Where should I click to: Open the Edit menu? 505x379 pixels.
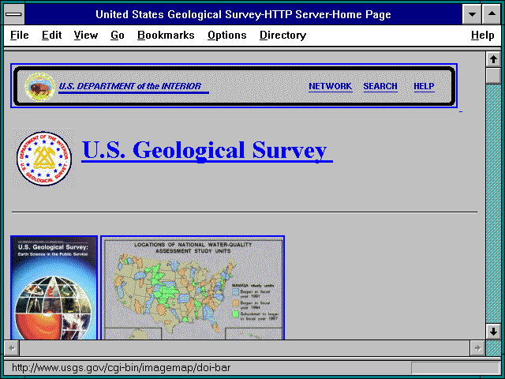pos(51,35)
